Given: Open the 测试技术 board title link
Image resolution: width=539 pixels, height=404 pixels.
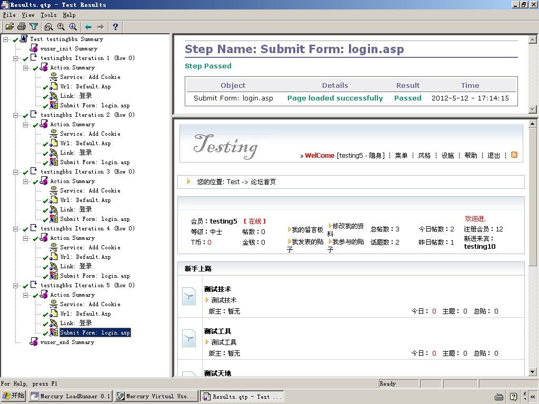Looking at the screenshot, I should [x=217, y=289].
